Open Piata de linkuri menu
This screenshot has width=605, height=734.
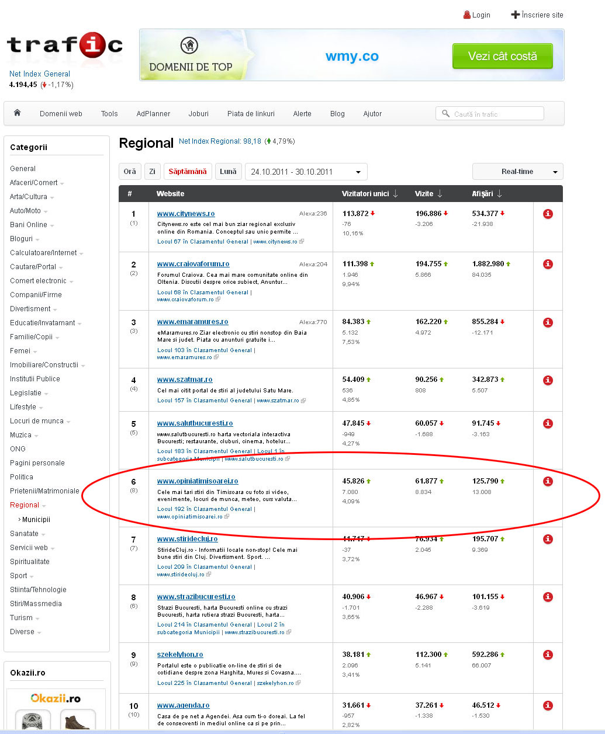click(x=251, y=114)
